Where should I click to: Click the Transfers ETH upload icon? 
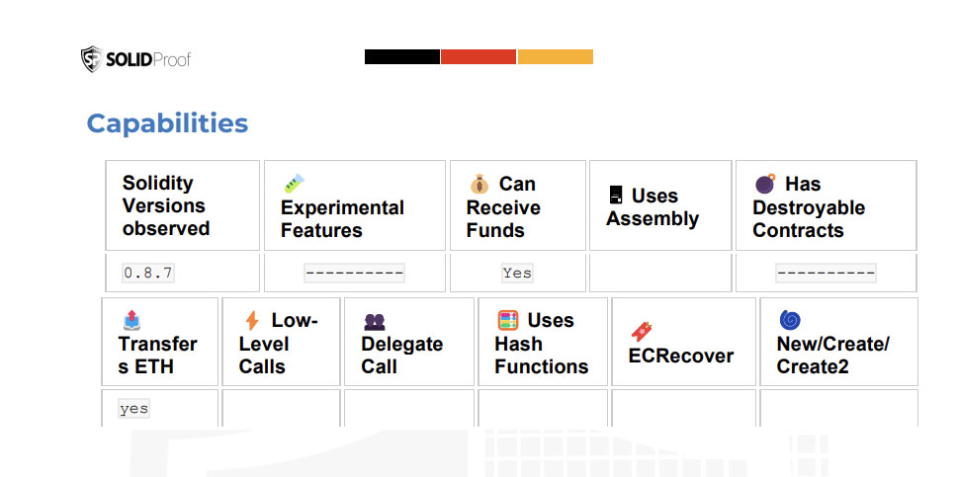[x=131, y=320]
